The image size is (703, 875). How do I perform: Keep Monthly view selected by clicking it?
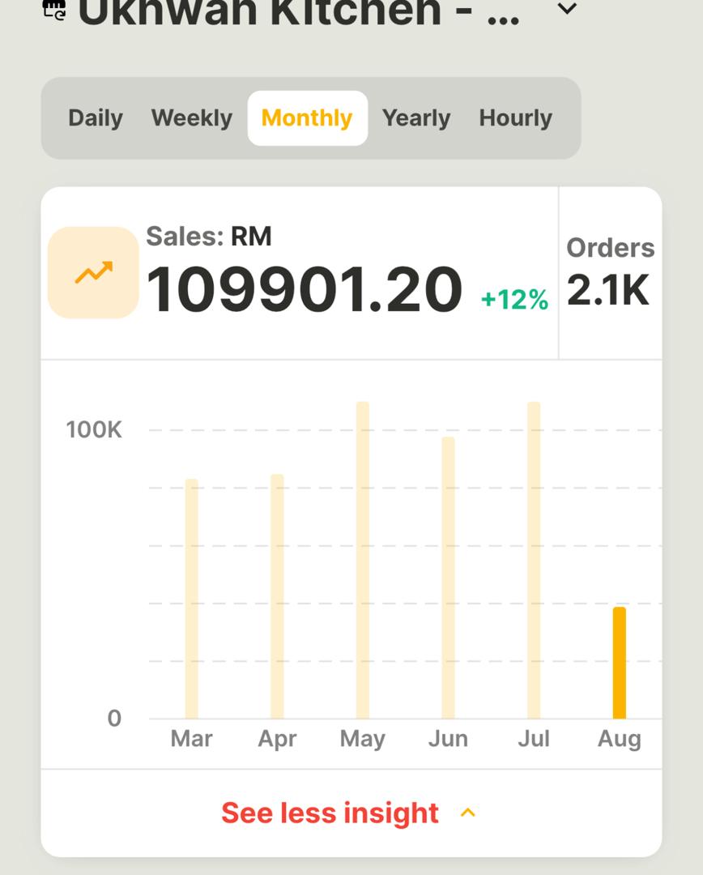tap(308, 118)
